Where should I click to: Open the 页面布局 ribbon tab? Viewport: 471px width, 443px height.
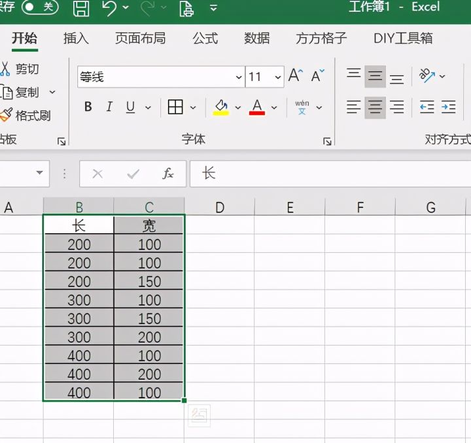tap(140, 39)
